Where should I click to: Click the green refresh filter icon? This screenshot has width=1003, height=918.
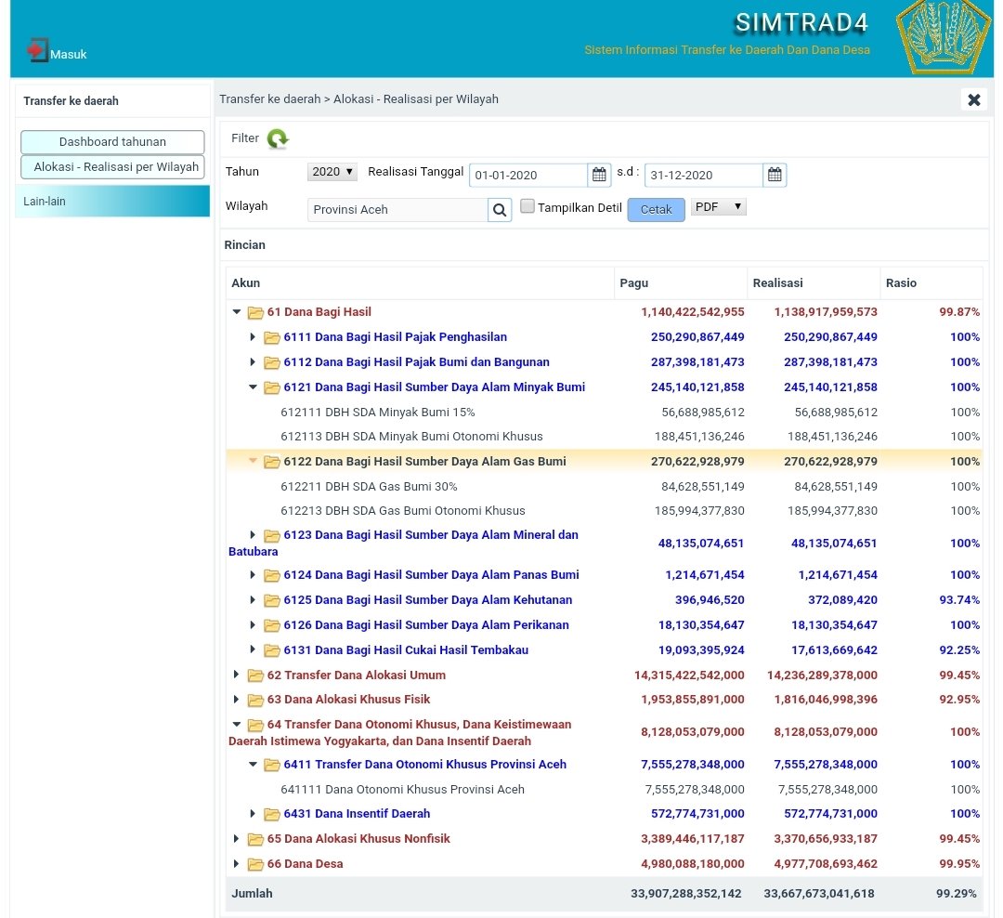point(278,138)
